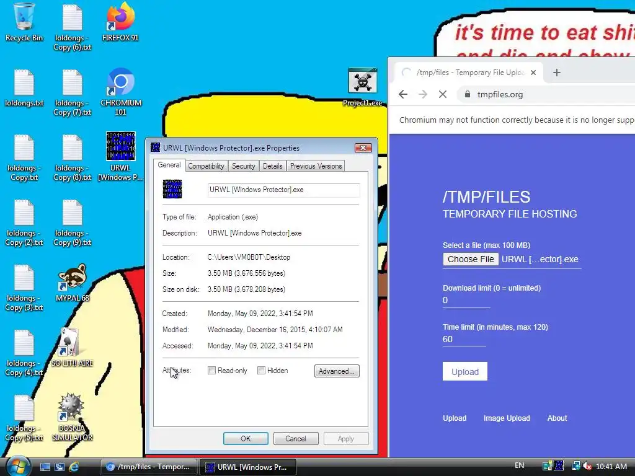Screen dimensions: 635x476
Task: Select loldongs - Copy.txt file icon
Action: click(x=24, y=157)
